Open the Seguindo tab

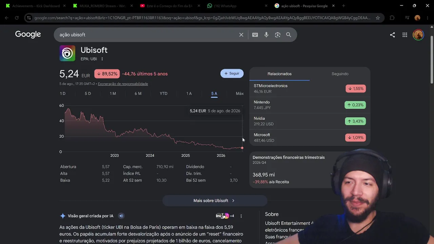click(x=340, y=74)
